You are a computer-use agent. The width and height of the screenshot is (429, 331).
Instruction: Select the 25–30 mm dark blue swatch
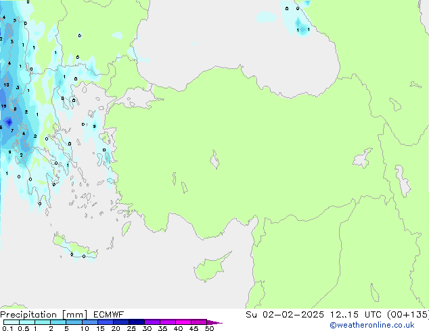(x=136, y=322)
